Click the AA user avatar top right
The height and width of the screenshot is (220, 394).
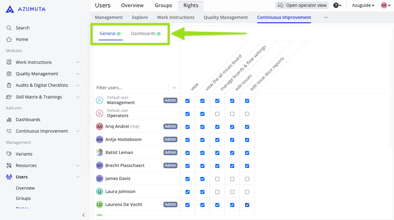pos(384,5)
